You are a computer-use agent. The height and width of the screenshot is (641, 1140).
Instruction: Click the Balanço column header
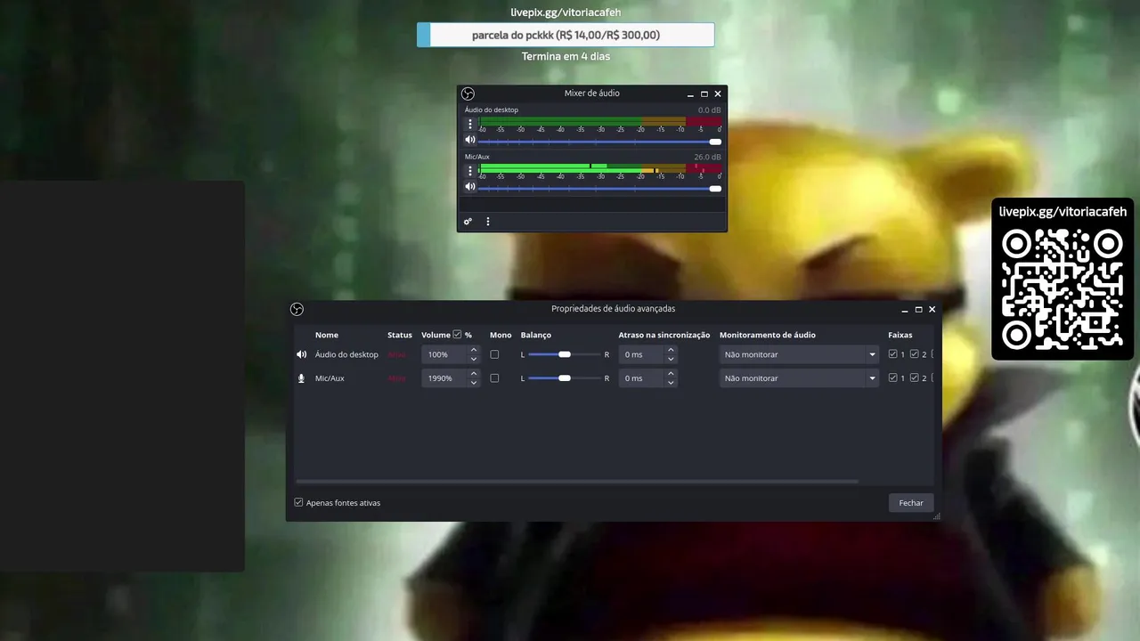536,335
